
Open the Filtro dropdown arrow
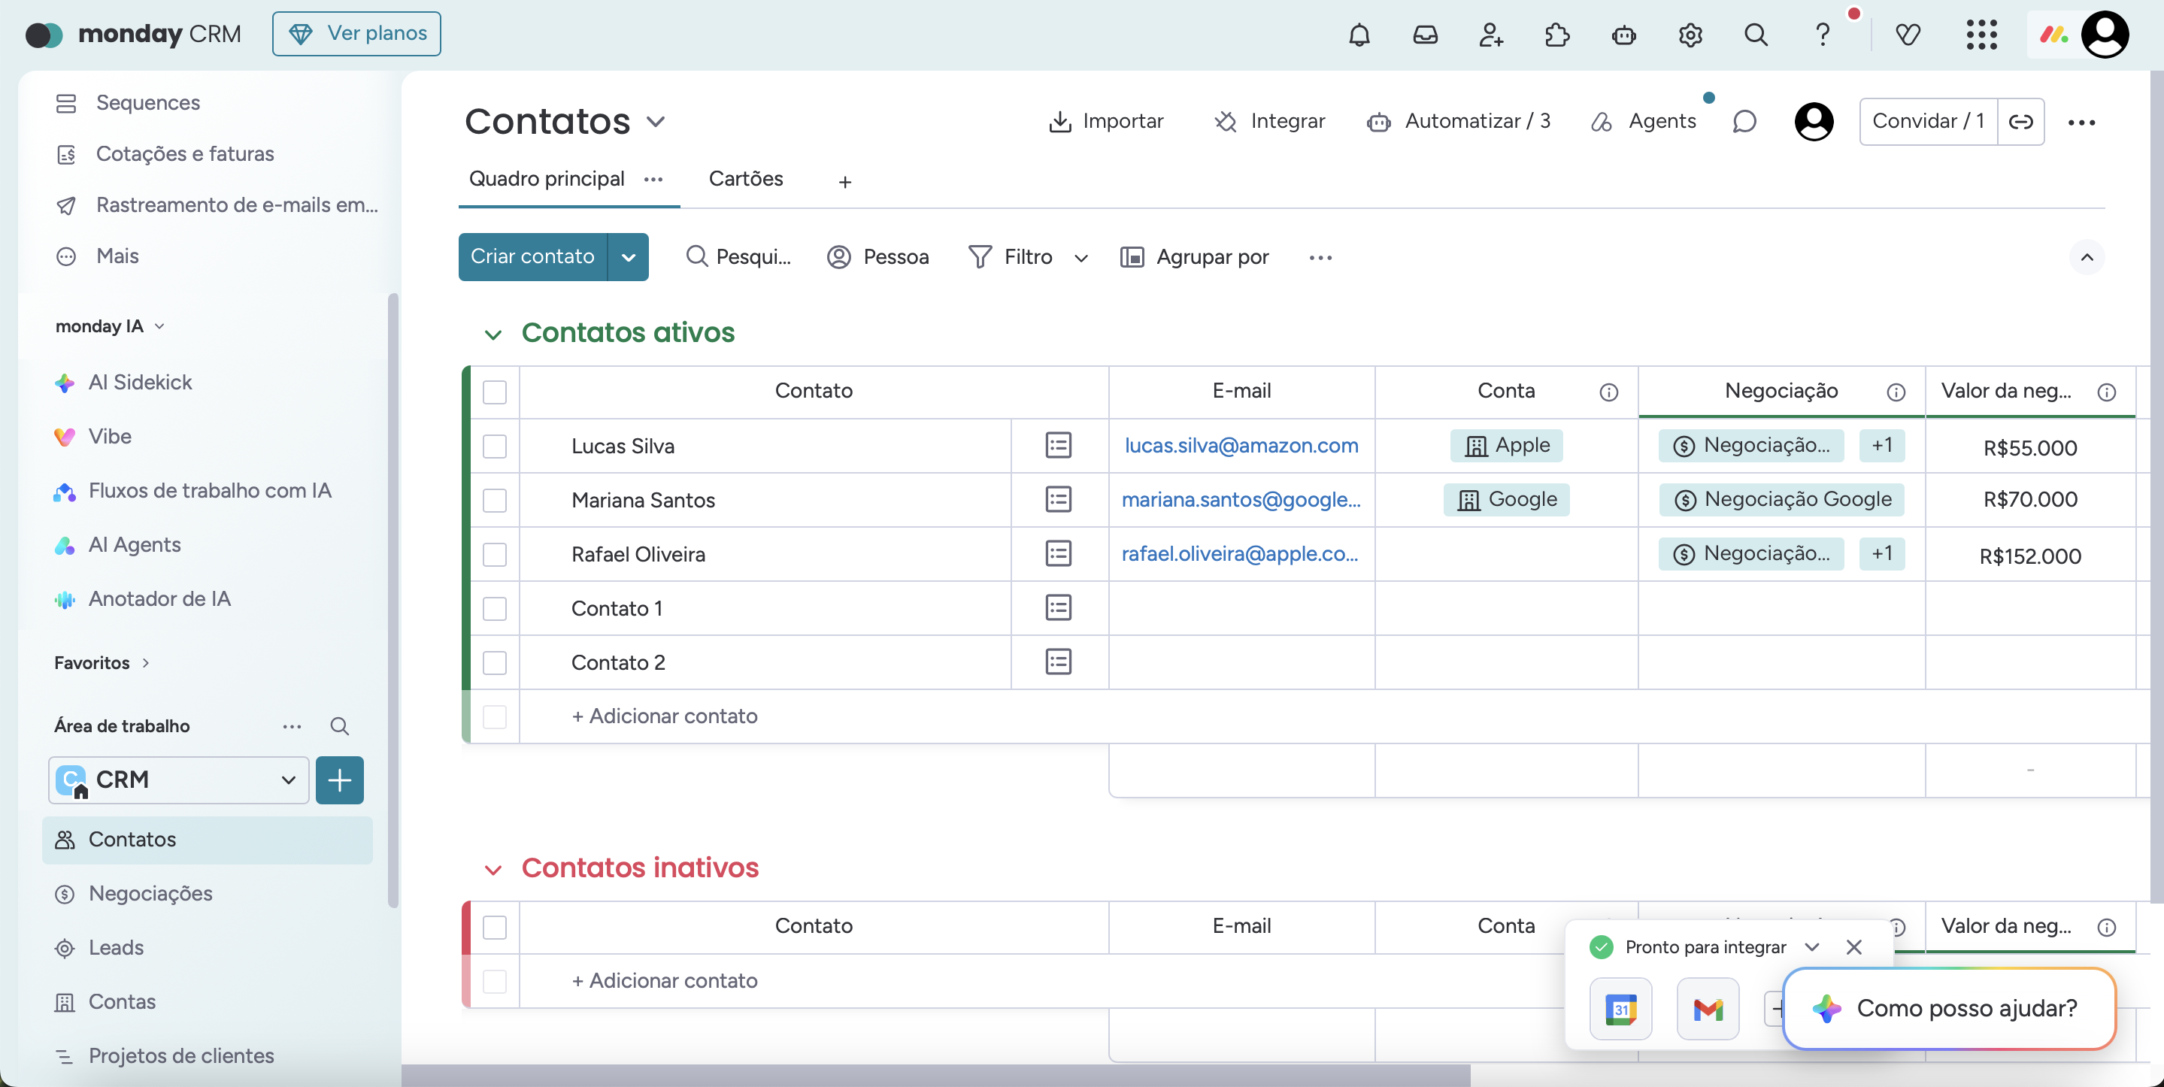coord(1081,258)
